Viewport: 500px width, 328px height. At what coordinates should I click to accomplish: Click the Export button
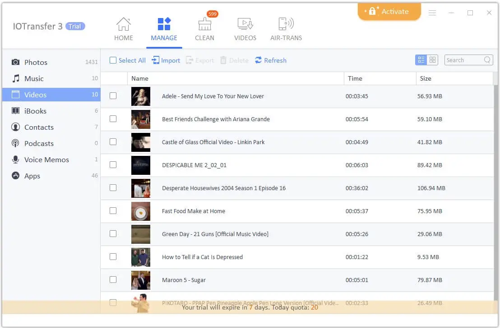[x=199, y=60]
